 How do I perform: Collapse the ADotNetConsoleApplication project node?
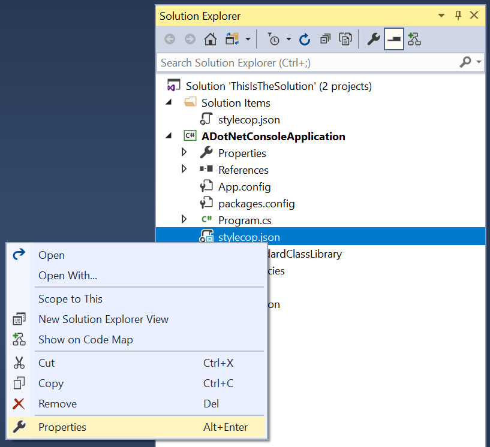coord(169,136)
